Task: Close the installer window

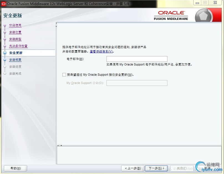Action: (x=215, y=3)
